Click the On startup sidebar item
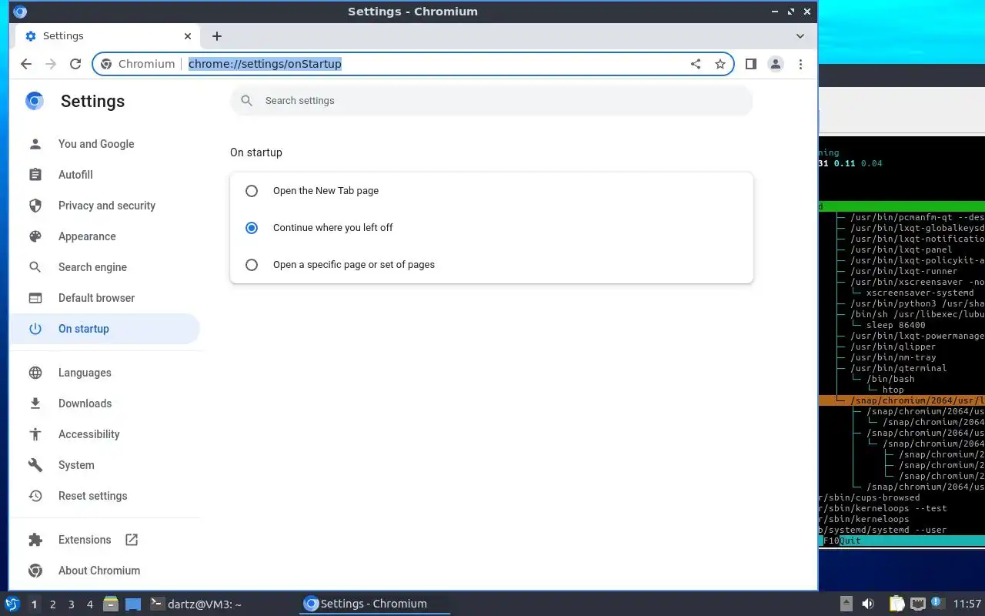Viewport: 985px width, 616px height. (105, 329)
